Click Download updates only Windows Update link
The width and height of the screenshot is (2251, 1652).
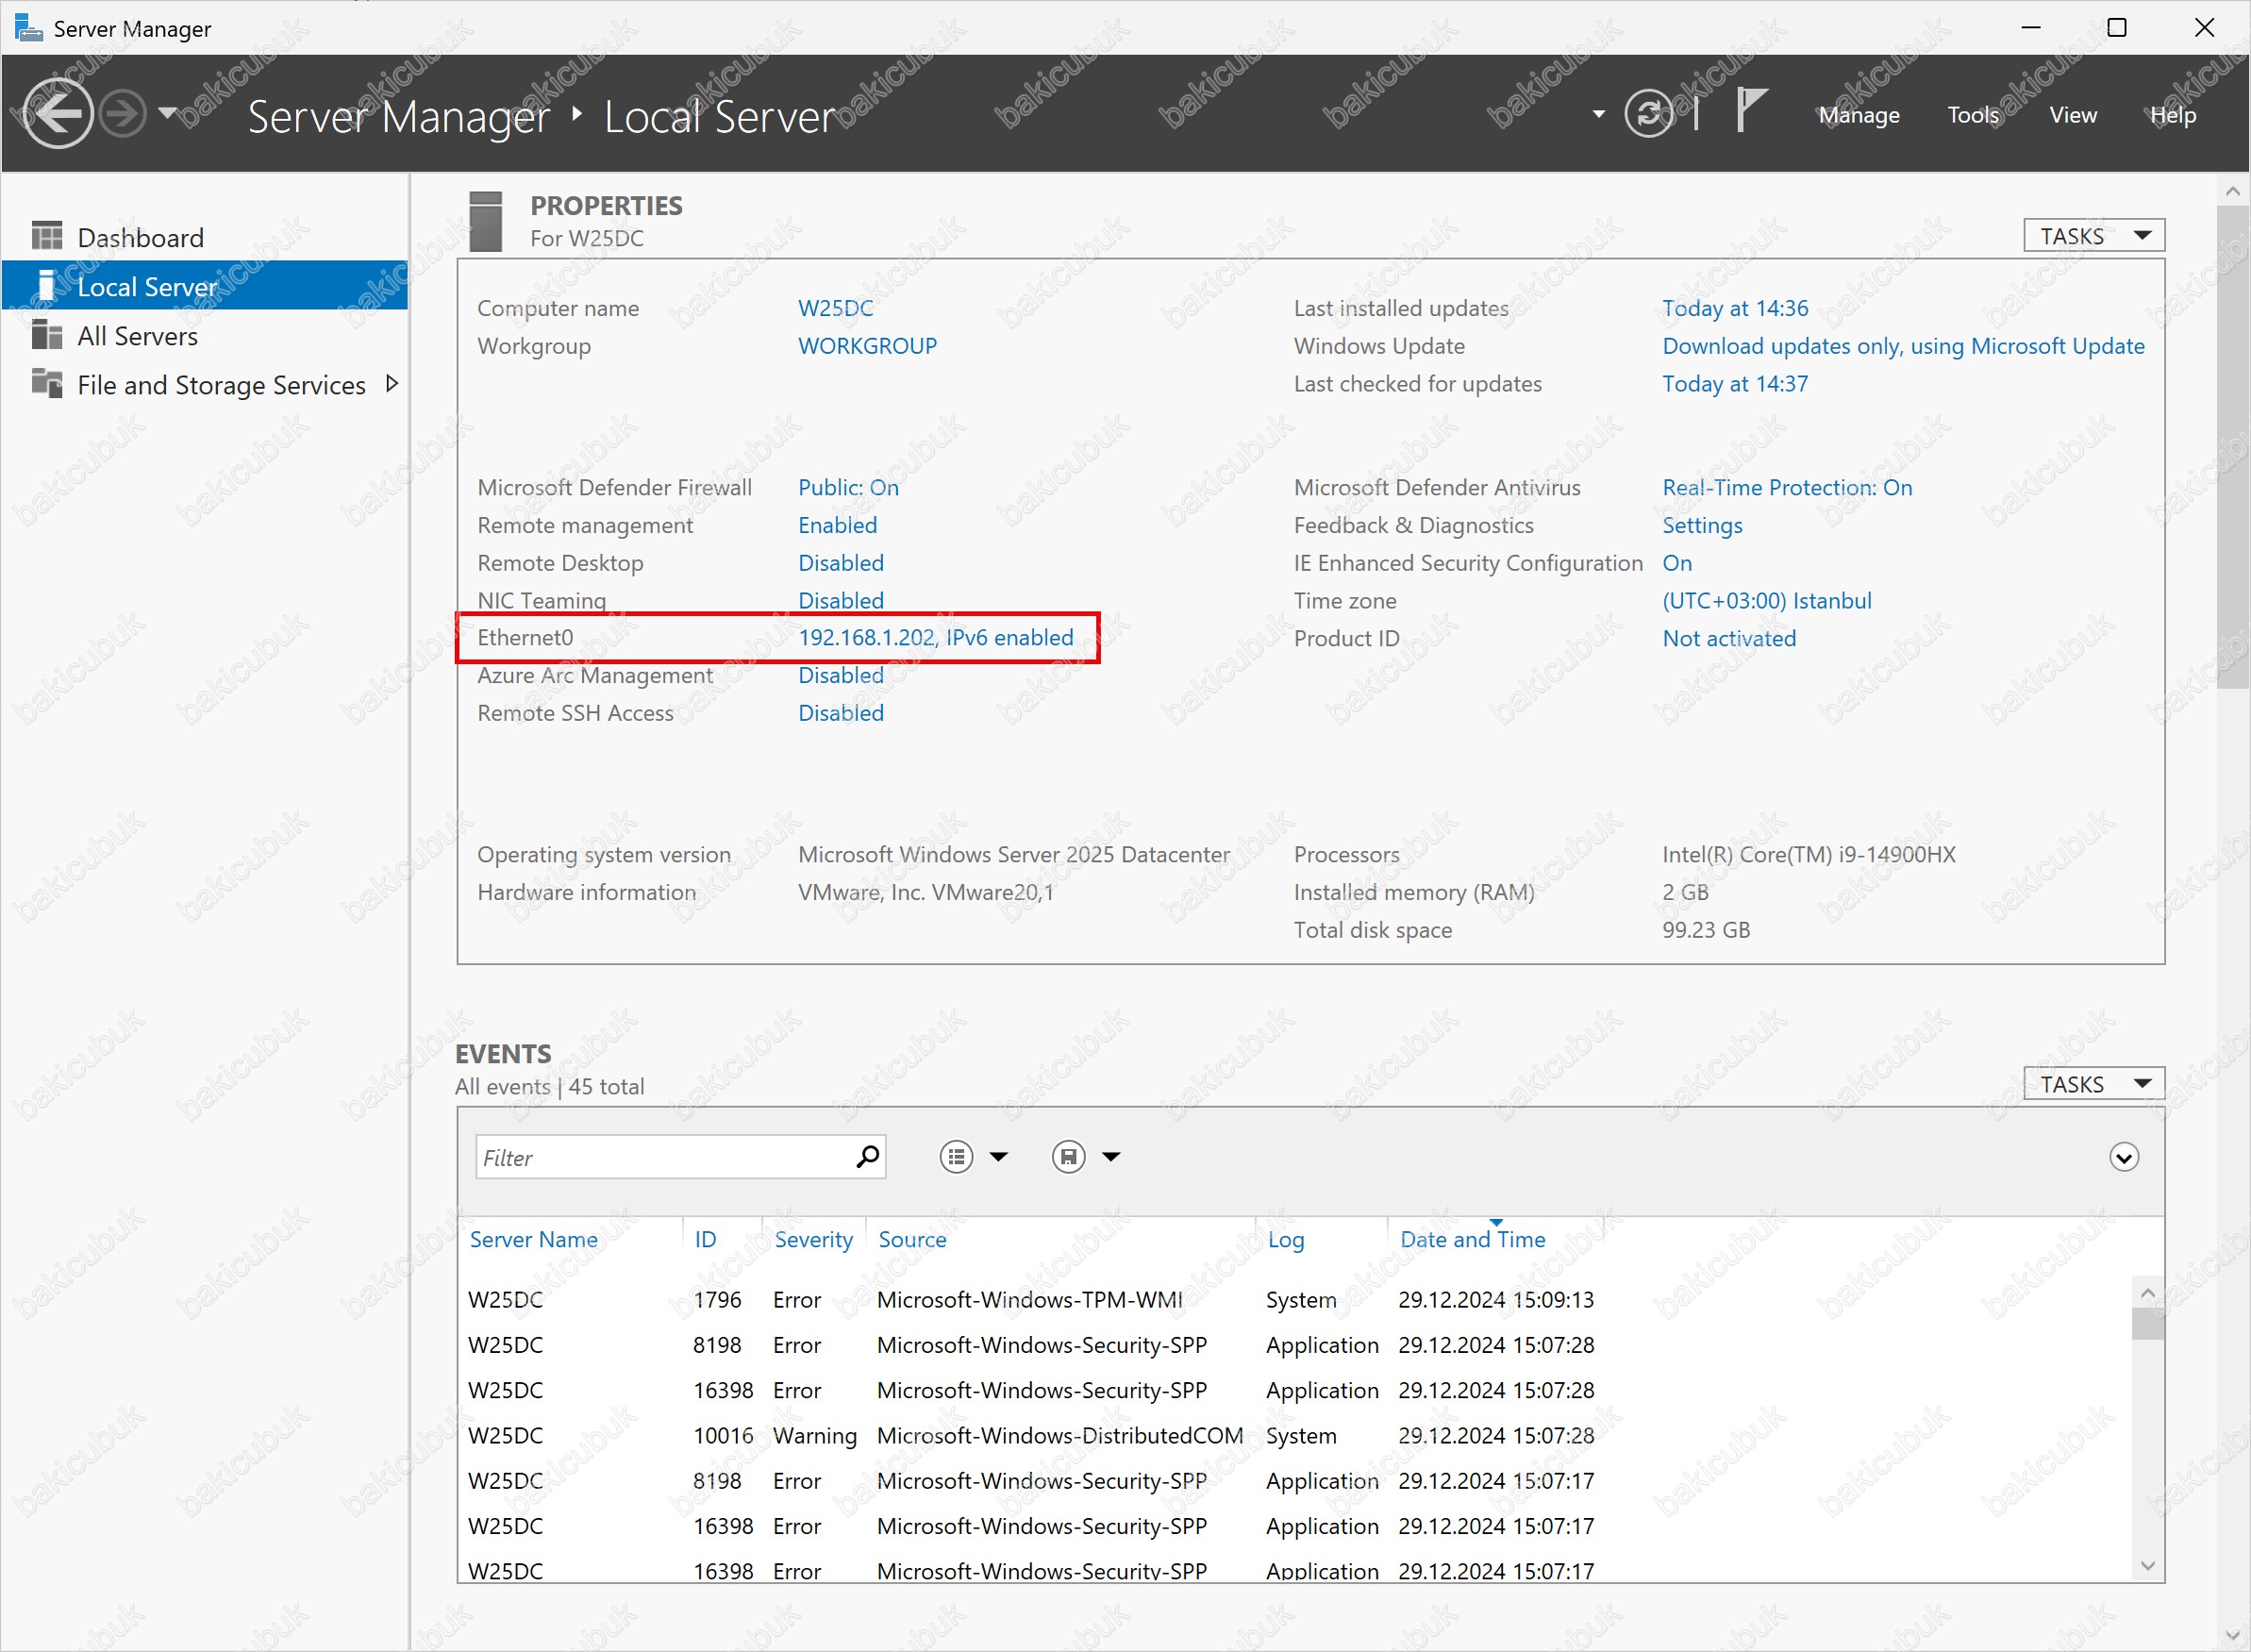[x=1903, y=346]
